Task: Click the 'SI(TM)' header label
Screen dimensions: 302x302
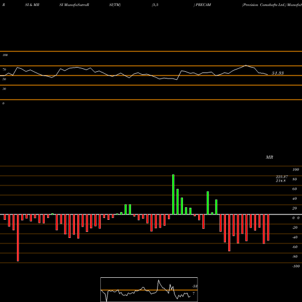Action: point(115,5)
